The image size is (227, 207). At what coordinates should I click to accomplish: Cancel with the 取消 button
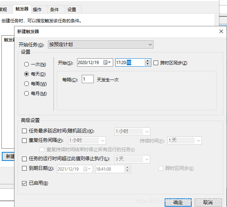coord(208,202)
